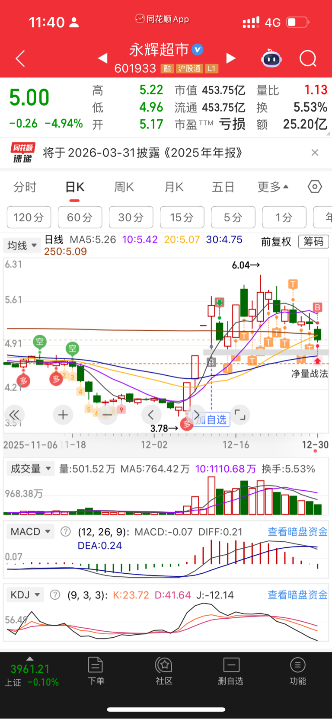Zoom in chart with plus button

(63, 415)
